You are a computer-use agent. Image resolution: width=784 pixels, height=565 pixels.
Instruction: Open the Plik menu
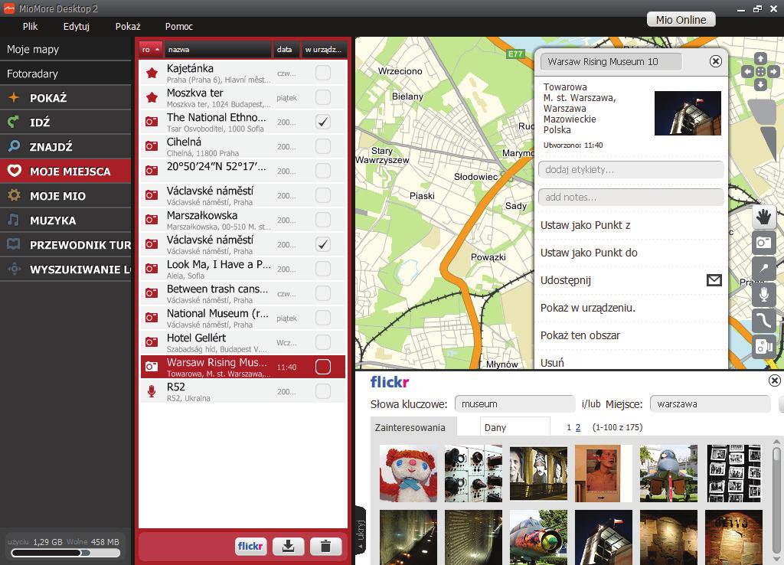click(30, 27)
